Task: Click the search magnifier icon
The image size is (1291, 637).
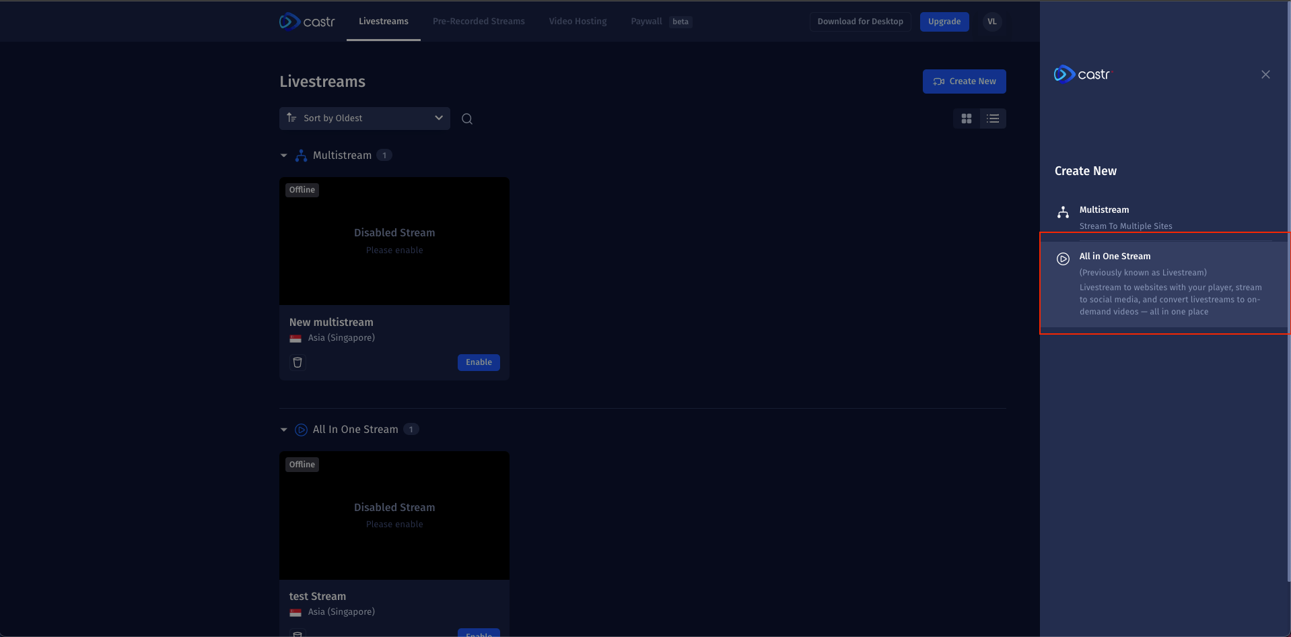Action: click(467, 119)
